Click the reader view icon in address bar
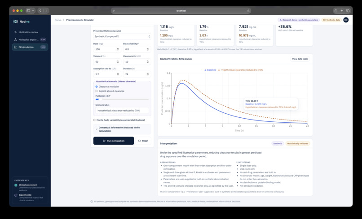362x219 pixels. click(114, 11)
